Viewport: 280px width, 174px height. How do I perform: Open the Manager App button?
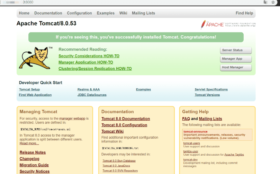click(236, 59)
